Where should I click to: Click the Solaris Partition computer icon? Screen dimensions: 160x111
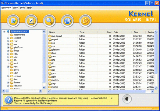coord(8,31)
